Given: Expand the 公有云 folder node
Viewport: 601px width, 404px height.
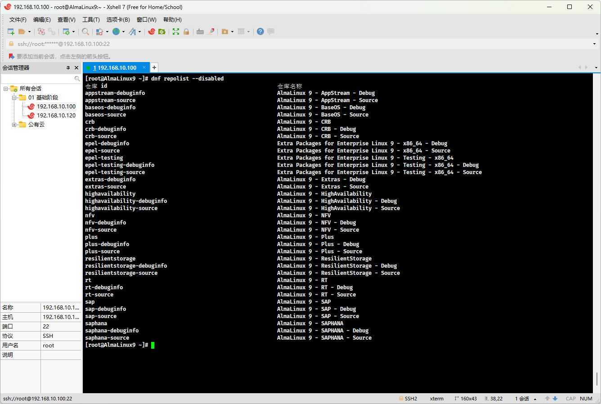Looking at the screenshot, I should pyautogui.click(x=14, y=125).
